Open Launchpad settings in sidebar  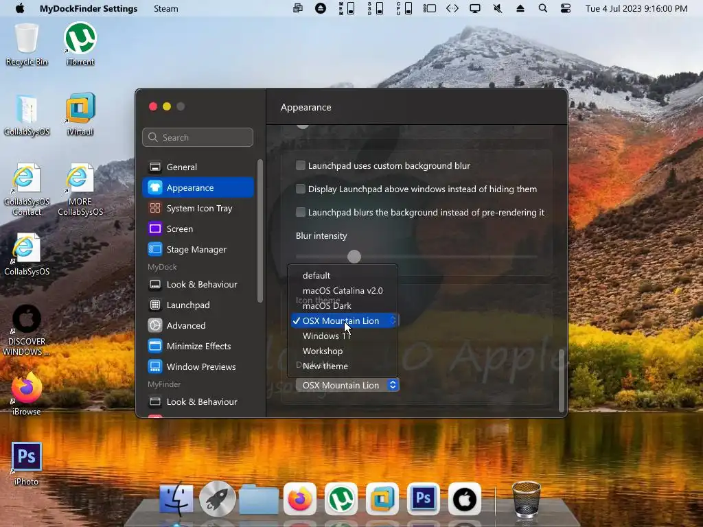[198, 305]
